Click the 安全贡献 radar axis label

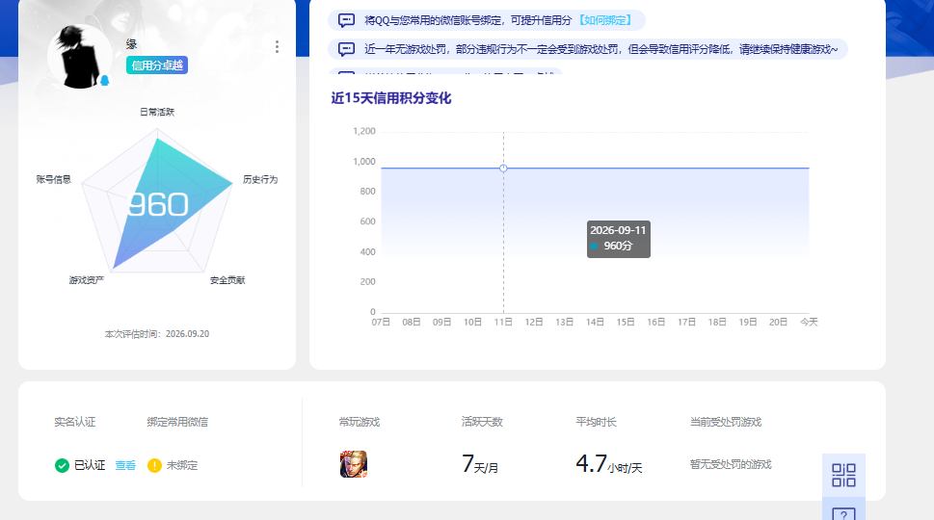[227, 279]
